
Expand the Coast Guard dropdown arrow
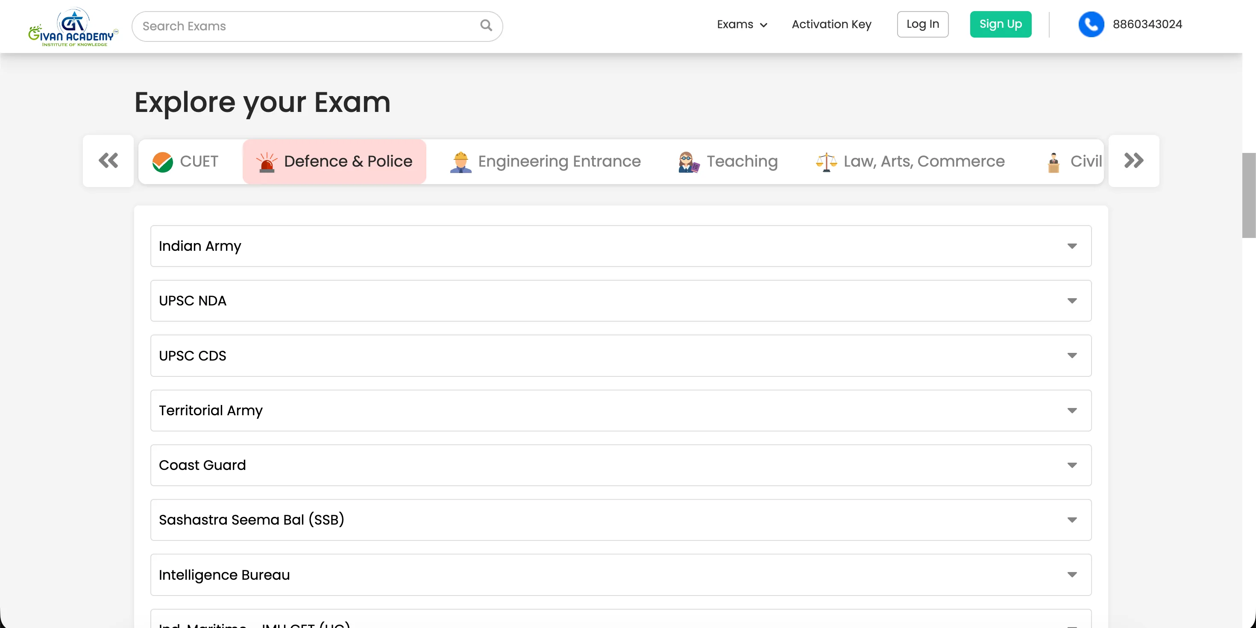1072,465
